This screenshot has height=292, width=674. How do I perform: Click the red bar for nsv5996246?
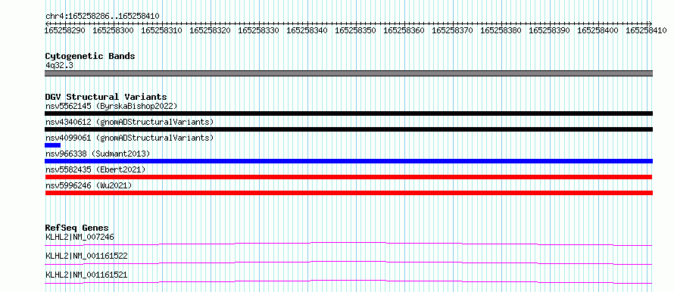(x=348, y=193)
